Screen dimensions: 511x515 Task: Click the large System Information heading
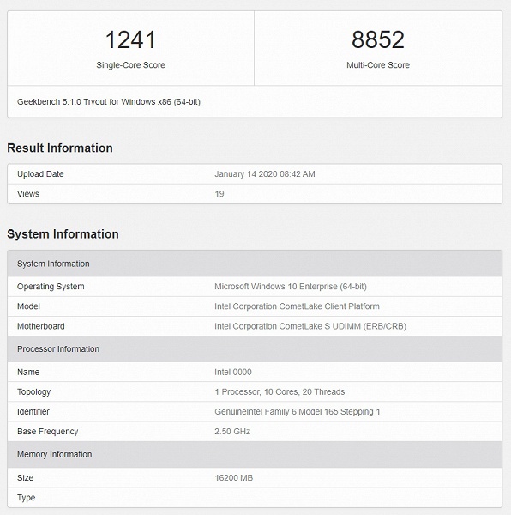(63, 233)
